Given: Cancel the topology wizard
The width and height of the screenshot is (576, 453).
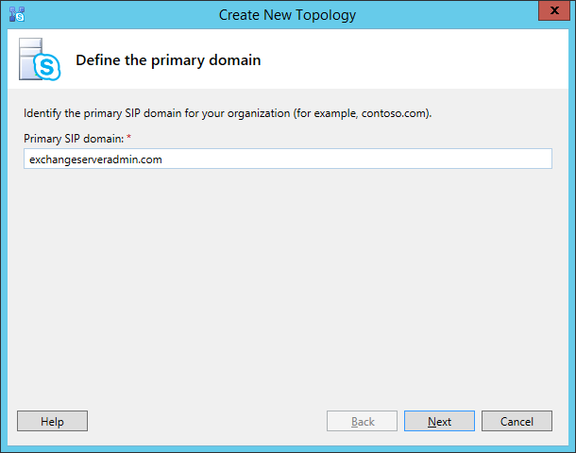Looking at the screenshot, I should coord(517,421).
